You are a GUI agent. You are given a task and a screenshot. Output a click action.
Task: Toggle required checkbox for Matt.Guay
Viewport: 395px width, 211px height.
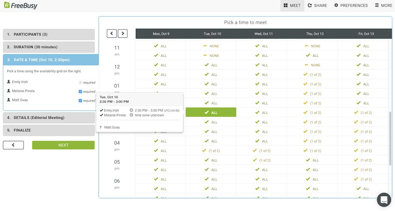click(81, 101)
